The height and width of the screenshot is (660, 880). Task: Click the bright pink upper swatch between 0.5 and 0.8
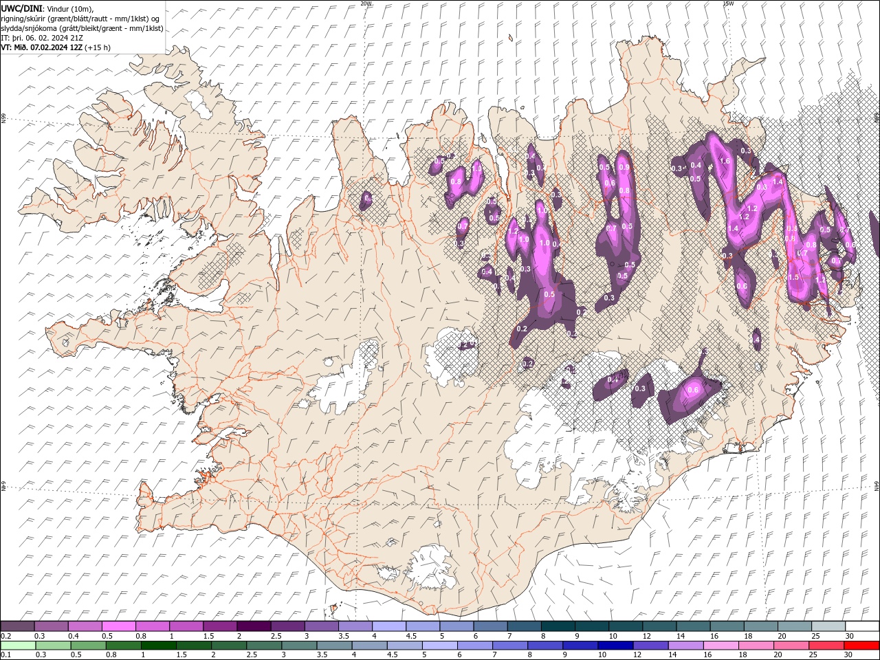pyautogui.click(x=119, y=626)
